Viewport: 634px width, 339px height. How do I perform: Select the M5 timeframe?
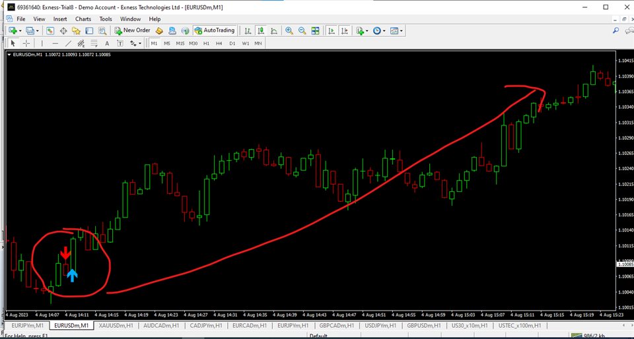click(166, 43)
